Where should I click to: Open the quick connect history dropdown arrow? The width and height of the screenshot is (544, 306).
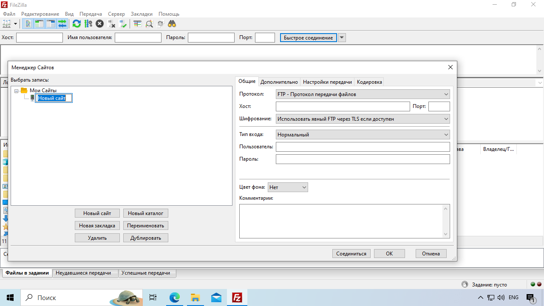342,38
